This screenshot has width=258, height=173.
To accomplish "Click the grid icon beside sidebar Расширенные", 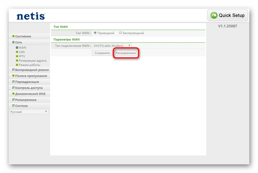I will [13, 100].
